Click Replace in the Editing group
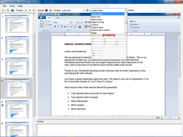This screenshot has width=183, height=137. [x=134, y=24]
